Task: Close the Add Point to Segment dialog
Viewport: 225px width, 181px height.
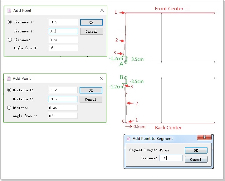Action: pyautogui.click(x=204, y=138)
